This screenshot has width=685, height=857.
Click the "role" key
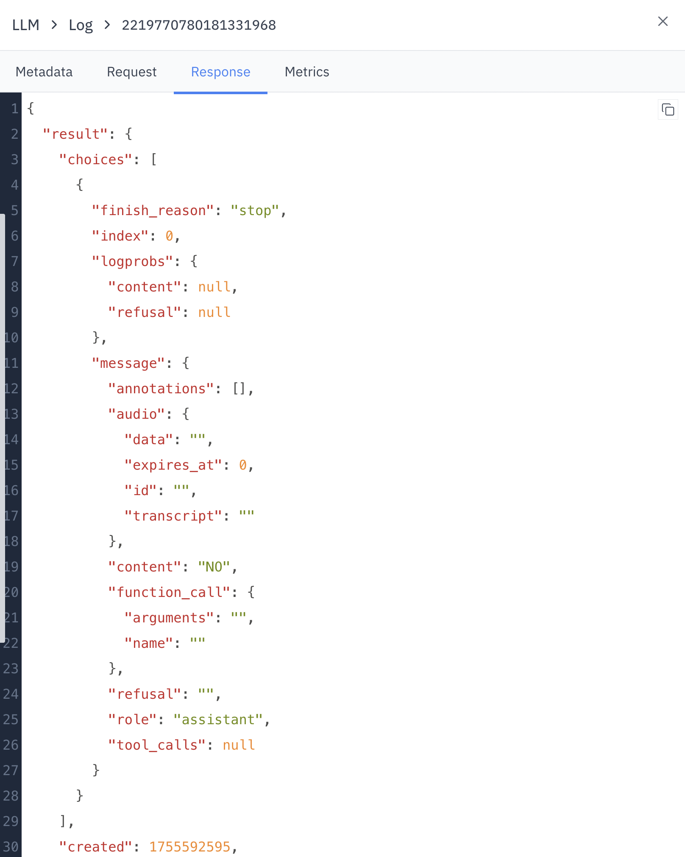pos(133,720)
